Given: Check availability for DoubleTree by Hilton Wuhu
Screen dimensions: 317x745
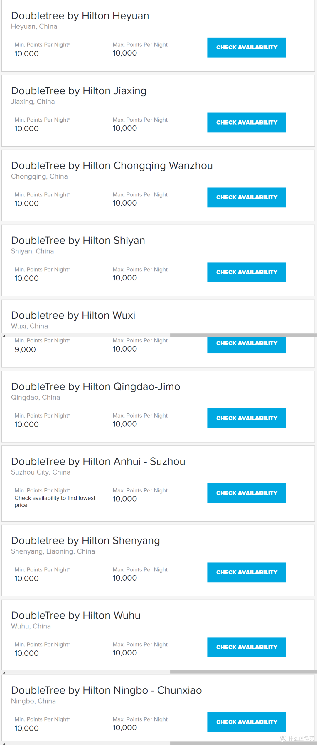Looking at the screenshot, I should tap(247, 647).
